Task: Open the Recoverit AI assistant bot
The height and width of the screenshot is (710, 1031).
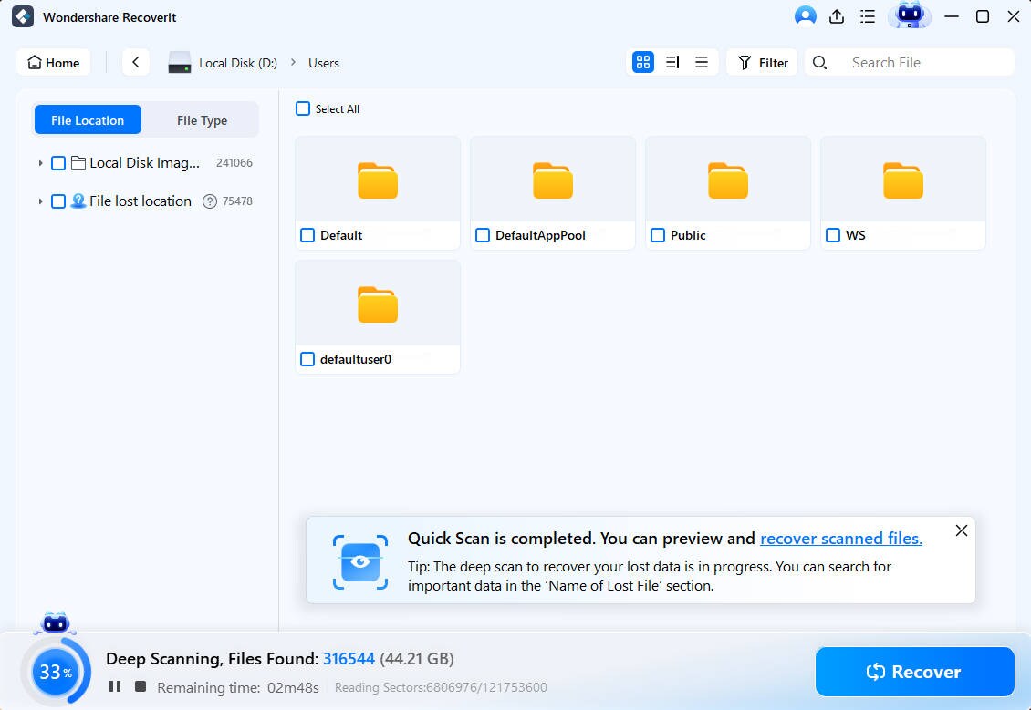Action: [x=909, y=16]
